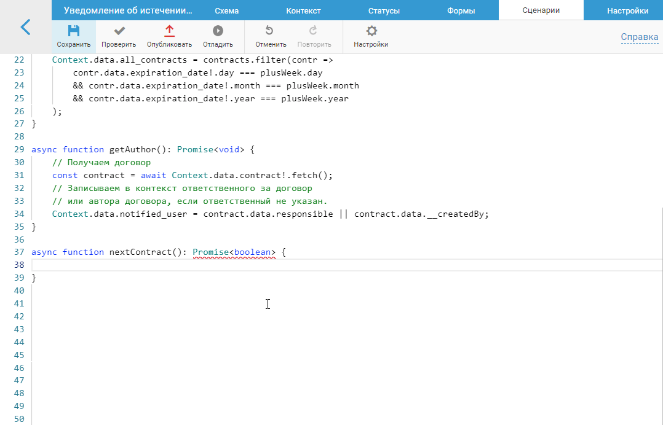Publish script with the Опубликовать upload icon

click(169, 32)
